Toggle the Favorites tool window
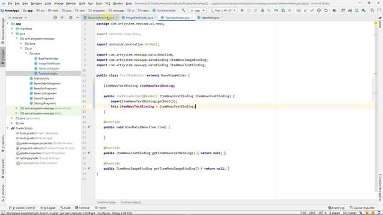 [x=3, y=144]
